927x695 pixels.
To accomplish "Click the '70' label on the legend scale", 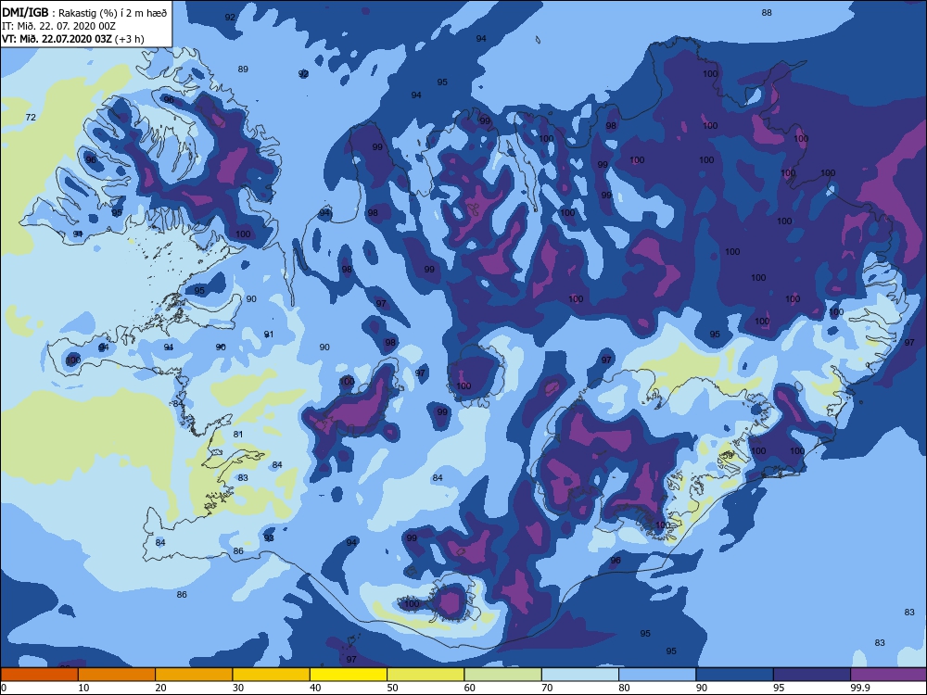I will [548, 688].
